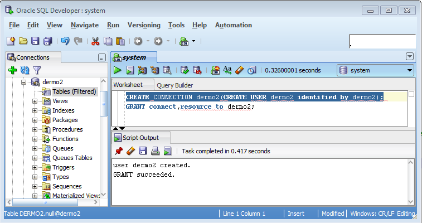This screenshot has width=422, height=223.
Task: Click the Autotrace icon
Action: 155,70
